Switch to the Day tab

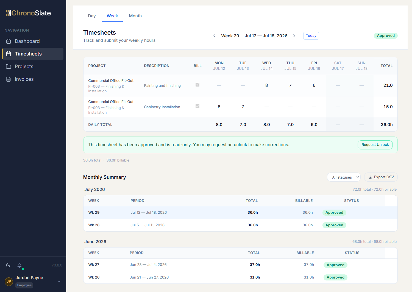[x=92, y=16]
